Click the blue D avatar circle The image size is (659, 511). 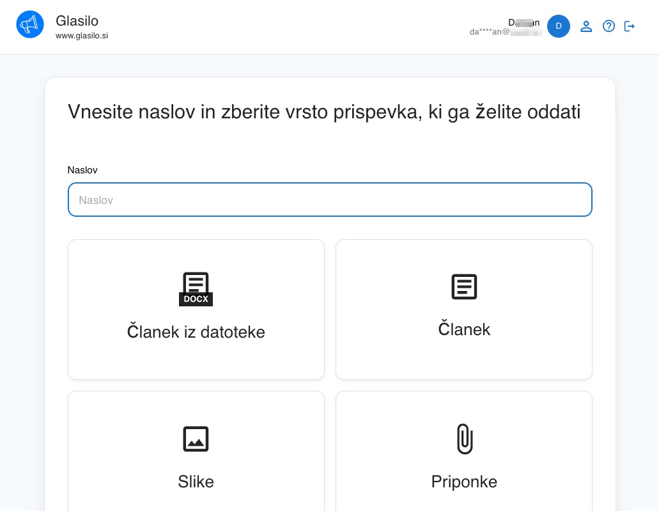(x=559, y=26)
